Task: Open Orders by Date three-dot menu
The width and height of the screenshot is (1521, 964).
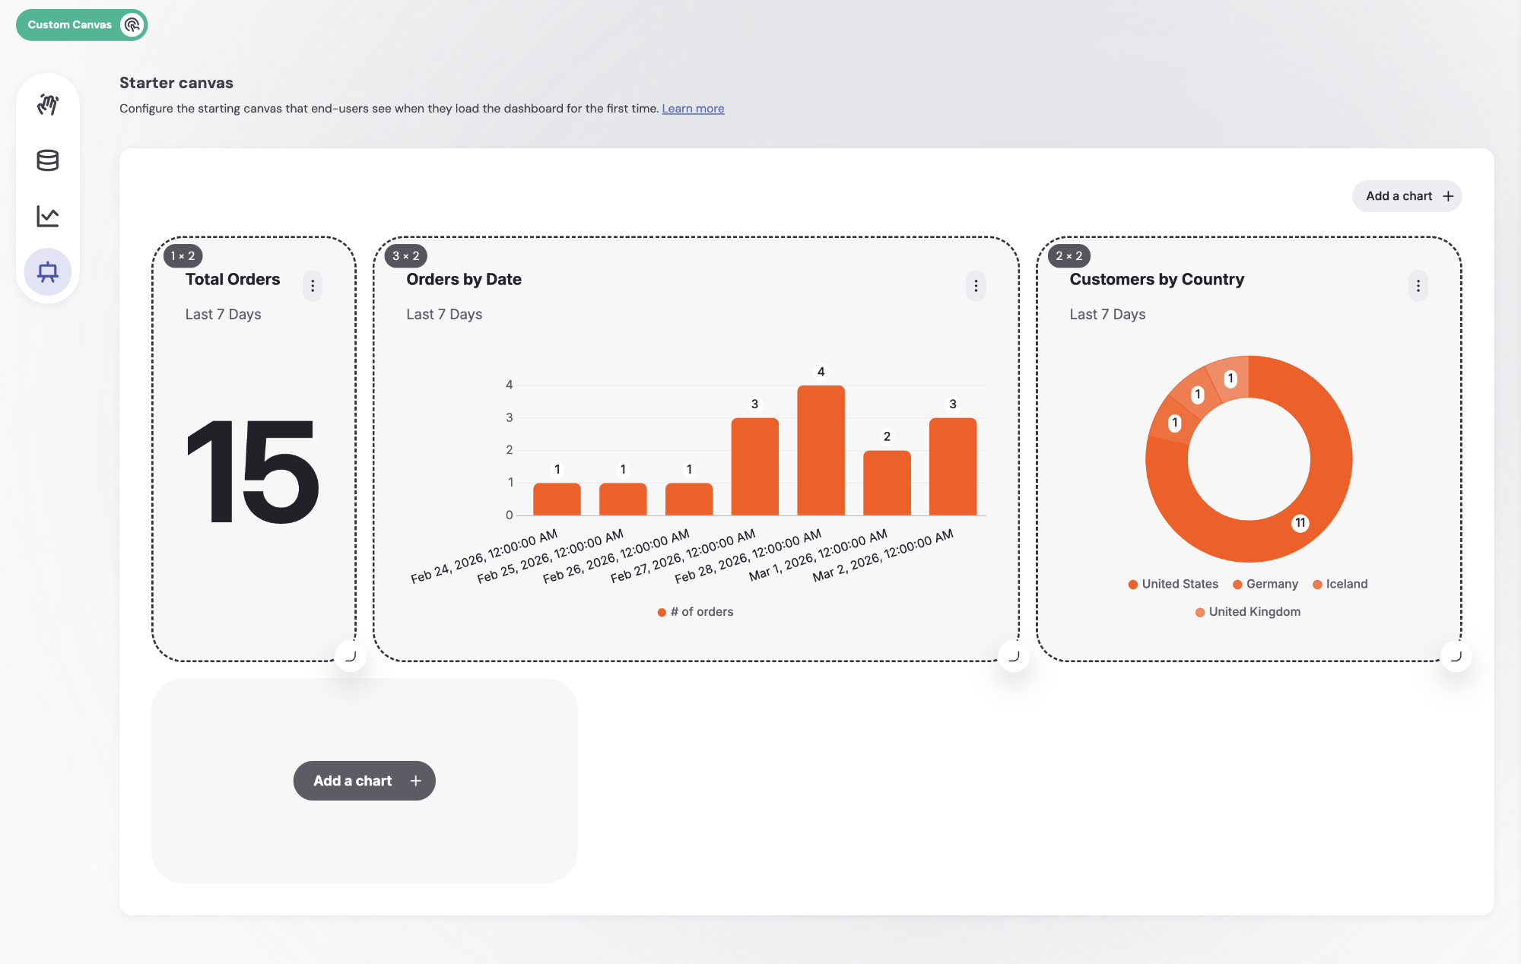Action: [976, 286]
